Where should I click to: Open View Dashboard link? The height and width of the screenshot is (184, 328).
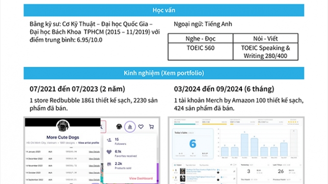[x=141, y=178]
